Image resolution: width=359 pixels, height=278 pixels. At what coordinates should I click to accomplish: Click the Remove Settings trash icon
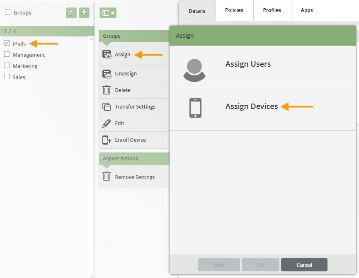[x=107, y=176]
